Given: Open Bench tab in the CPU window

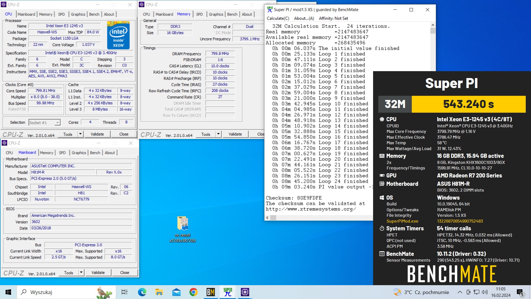Looking at the screenshot, I should coord(94,14).
